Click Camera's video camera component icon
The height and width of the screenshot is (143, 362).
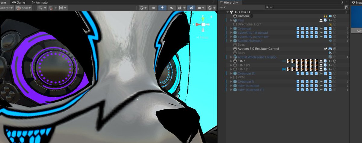coord(330,16)
